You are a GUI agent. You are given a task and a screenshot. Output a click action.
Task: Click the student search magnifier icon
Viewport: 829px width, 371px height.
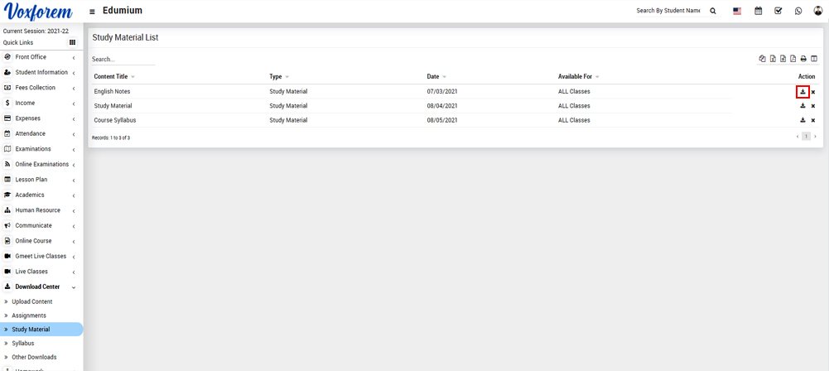tap(713, 11)
